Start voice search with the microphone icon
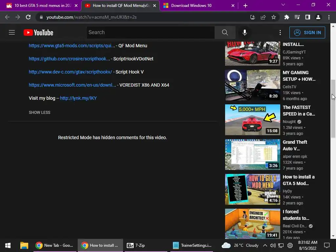The image size is (336, 252). (245, 32)
